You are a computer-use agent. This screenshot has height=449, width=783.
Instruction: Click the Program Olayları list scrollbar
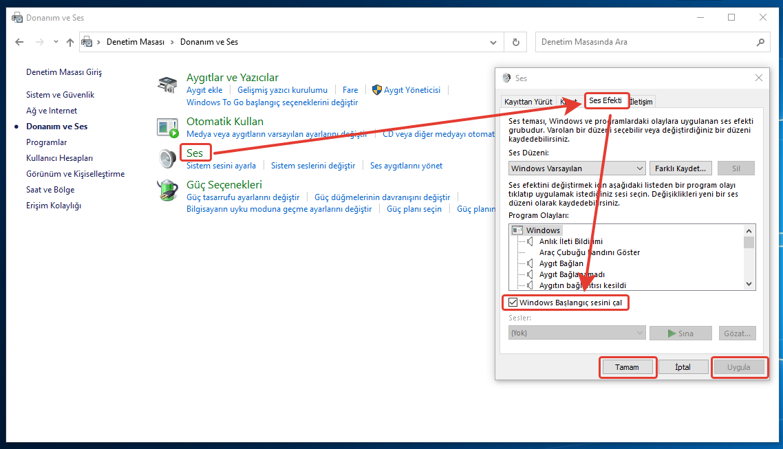click(749, 256)
